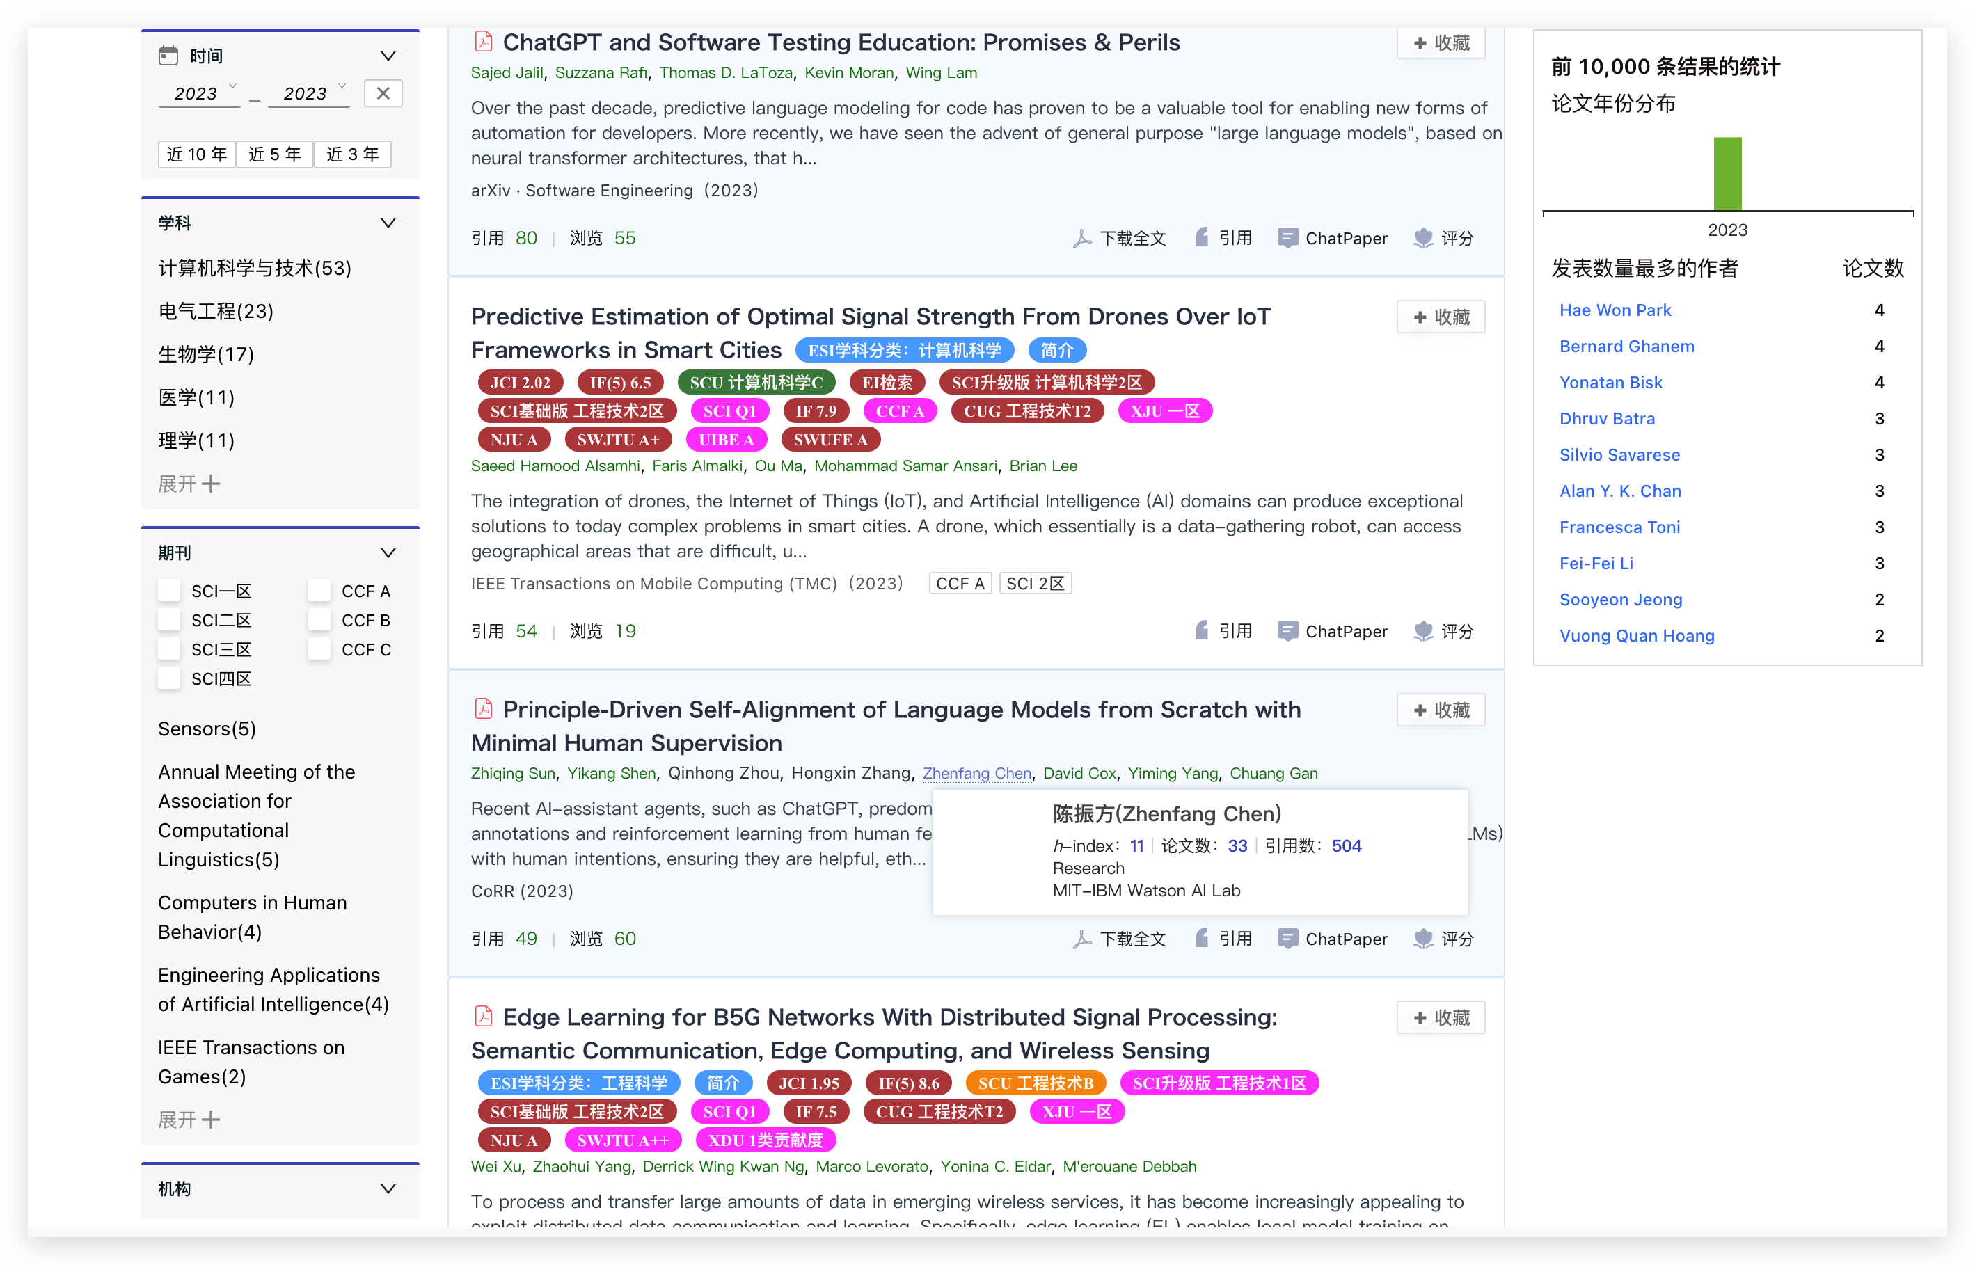Click PDF icon beside Edge Learning B5G paper
The image size is (1975, 1265).
click(483, 1016)
